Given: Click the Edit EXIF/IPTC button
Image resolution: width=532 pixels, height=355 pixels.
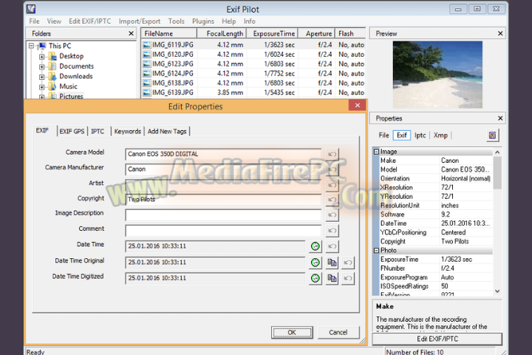Looking at the screenshot, I should point(437,339).
